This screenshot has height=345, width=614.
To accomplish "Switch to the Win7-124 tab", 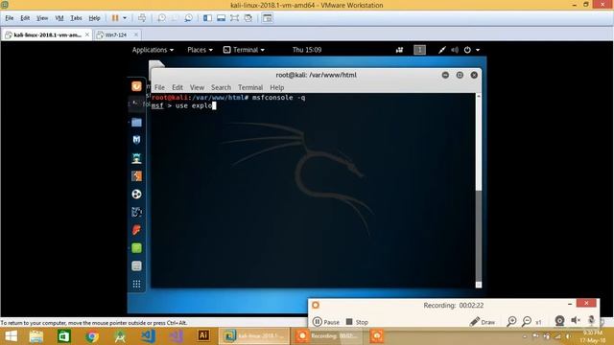I will (x=115, y=34).
